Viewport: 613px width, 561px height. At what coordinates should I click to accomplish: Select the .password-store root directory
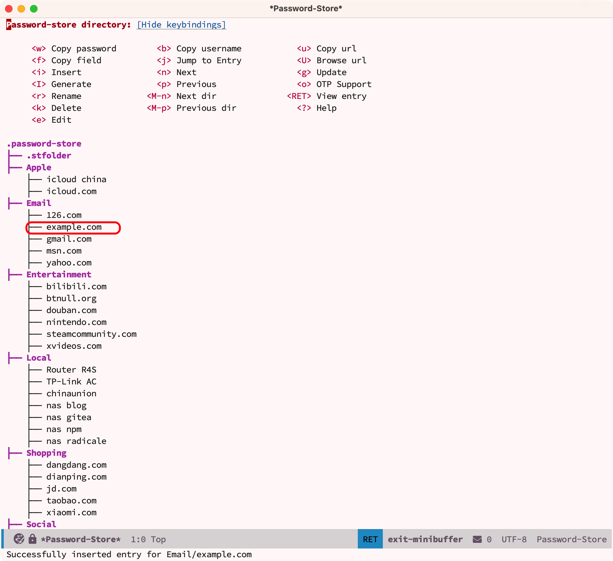(x=44, y=144)
